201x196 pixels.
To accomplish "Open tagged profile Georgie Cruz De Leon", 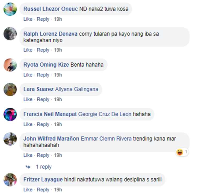I will 105,114.
